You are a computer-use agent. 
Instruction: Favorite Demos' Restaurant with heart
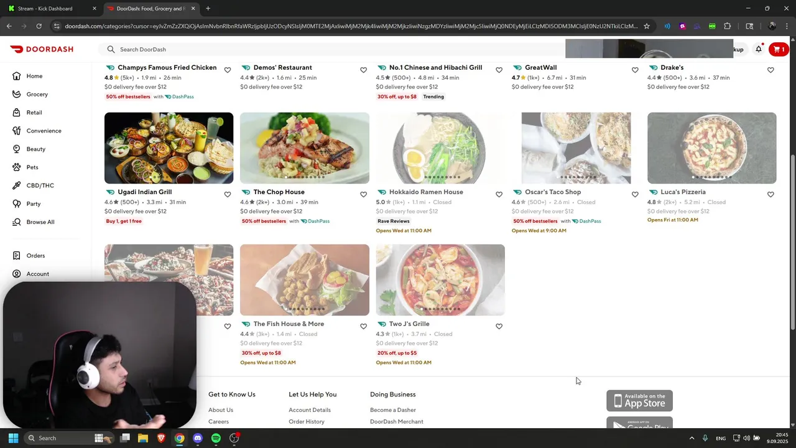point(363,70)
